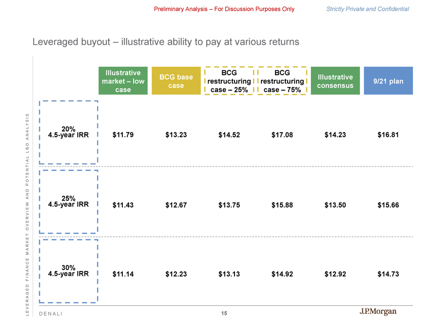Select the green Illustrative market low case header

[x=123, y=81]
